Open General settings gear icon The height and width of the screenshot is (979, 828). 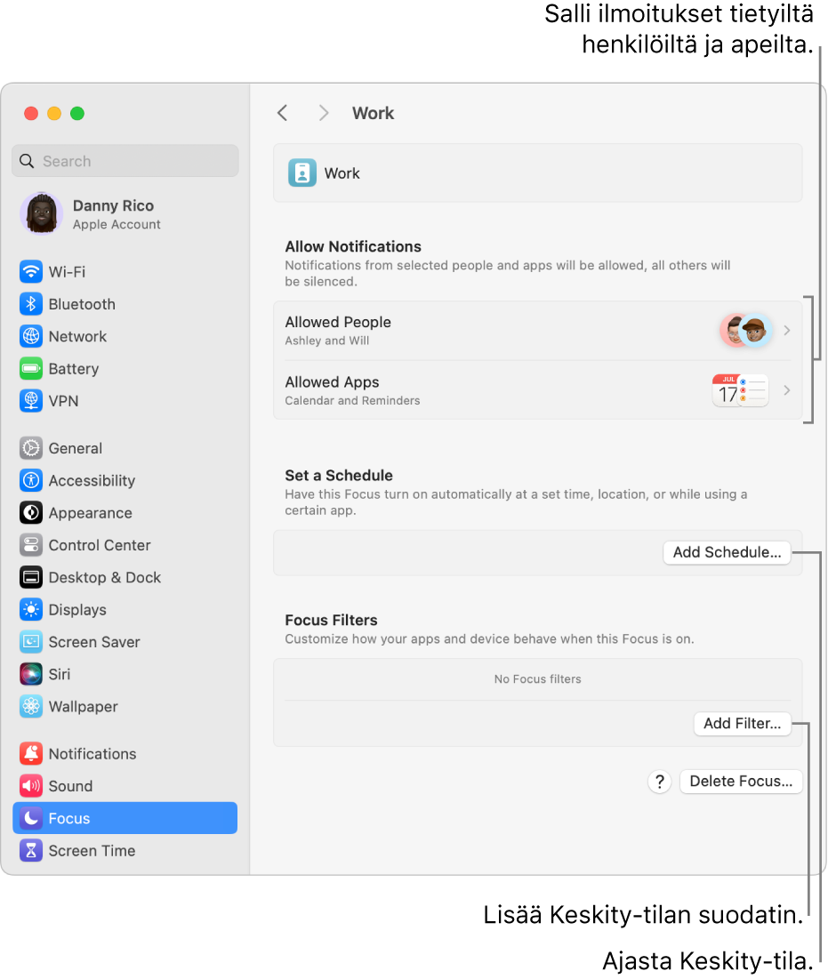coord(30,448)
